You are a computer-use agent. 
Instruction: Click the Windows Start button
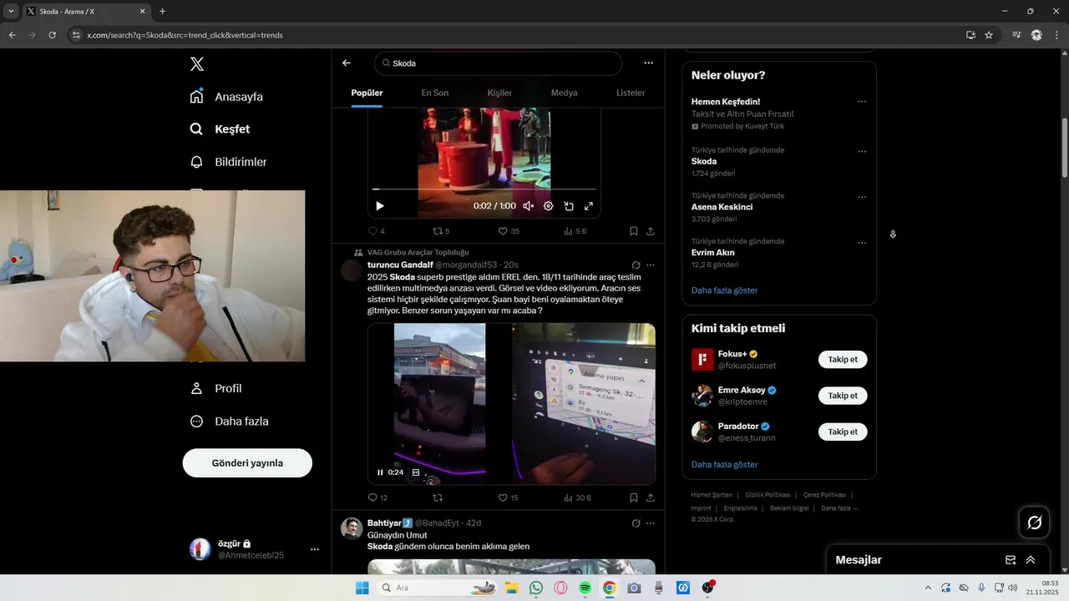[362, 588]
